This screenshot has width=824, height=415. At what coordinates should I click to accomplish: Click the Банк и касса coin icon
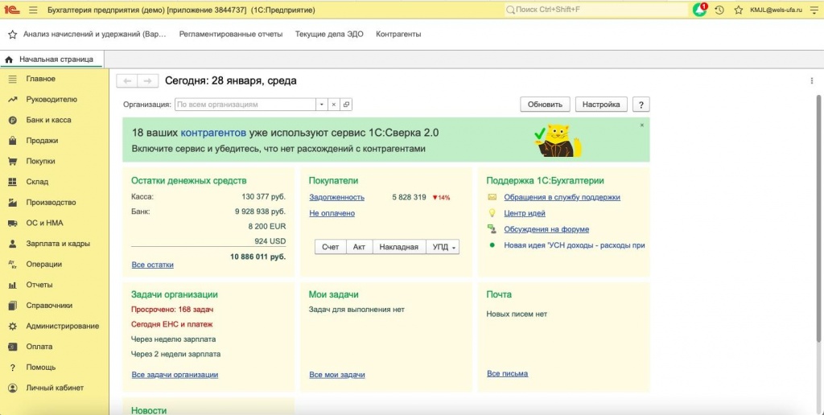pos(13,120)
